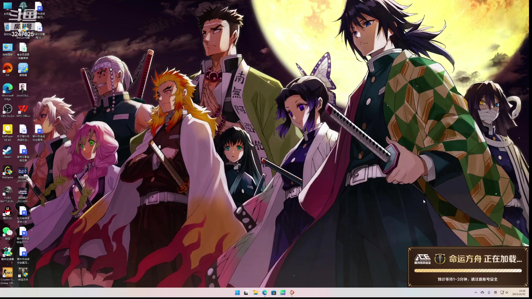
Task: Open the 常州市诗词协会青年 Word document
Action: coord(39,133)
